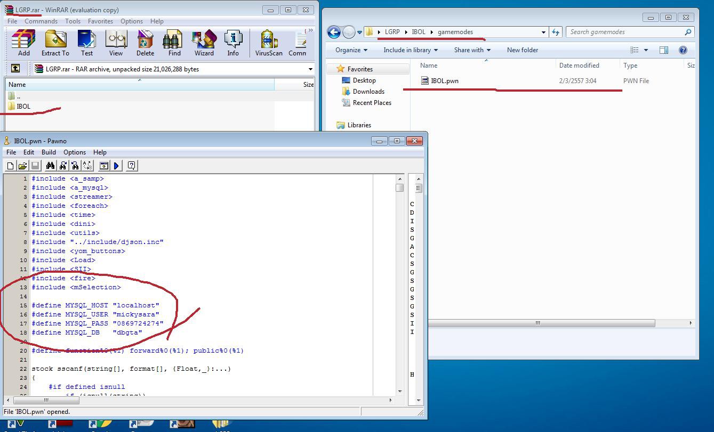Open the WinRAR File menu
The height and width of the screenshot is (432, 714).
pyautogui.click(x=12, y=21)
